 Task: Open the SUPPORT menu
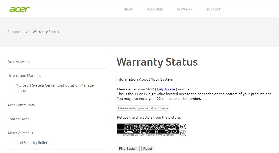213,9
